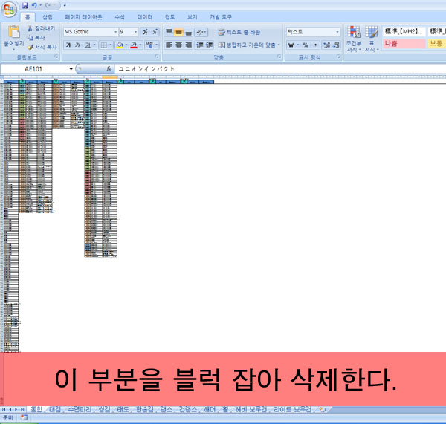Click the currency (₩) accounting format icon

[291, 45]
